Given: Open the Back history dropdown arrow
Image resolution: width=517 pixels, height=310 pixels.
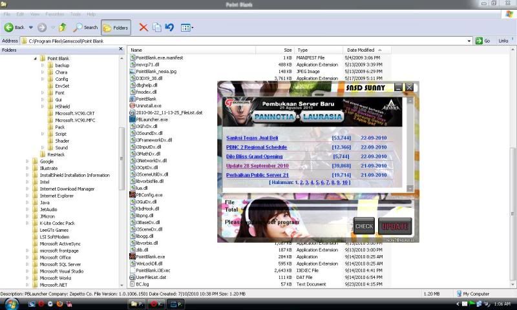Looking at the screenshot, I should coord(30,27).
